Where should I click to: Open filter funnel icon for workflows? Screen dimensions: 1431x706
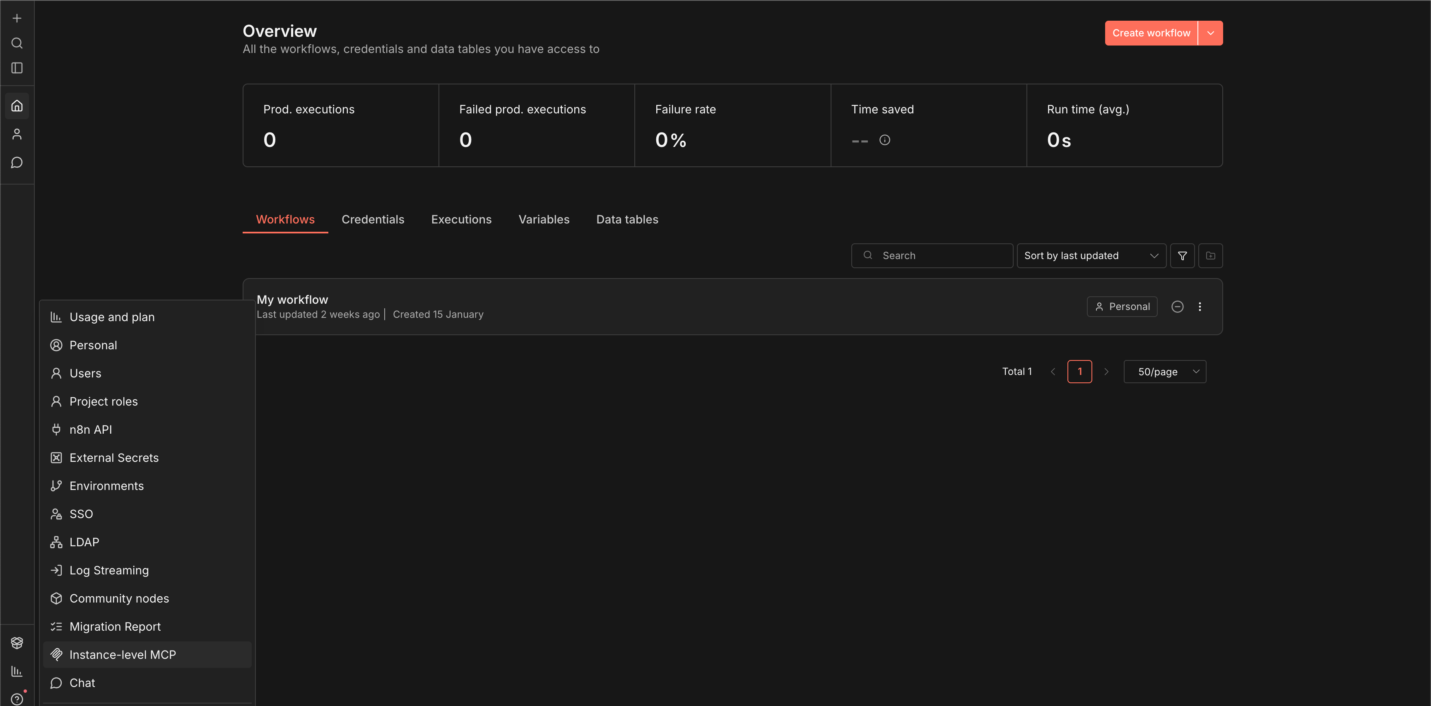[x=1182, y=256]
